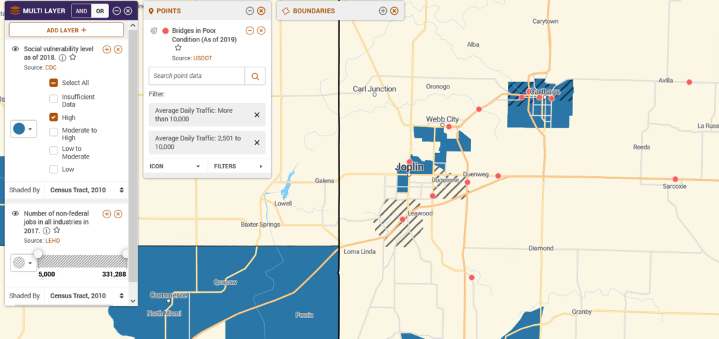Image resolution: width=719 pixels, height=339 pixels.
Task: Click the red dot marker icon for Bridges
Action: 166,31
